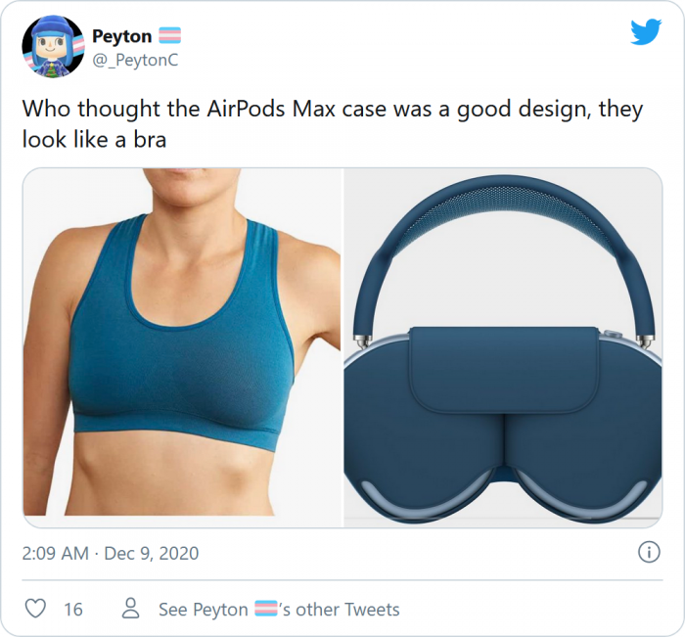685x637 pixels.
Task: Click the 'look like a bra' text line
Action: (x=94, y=140)
